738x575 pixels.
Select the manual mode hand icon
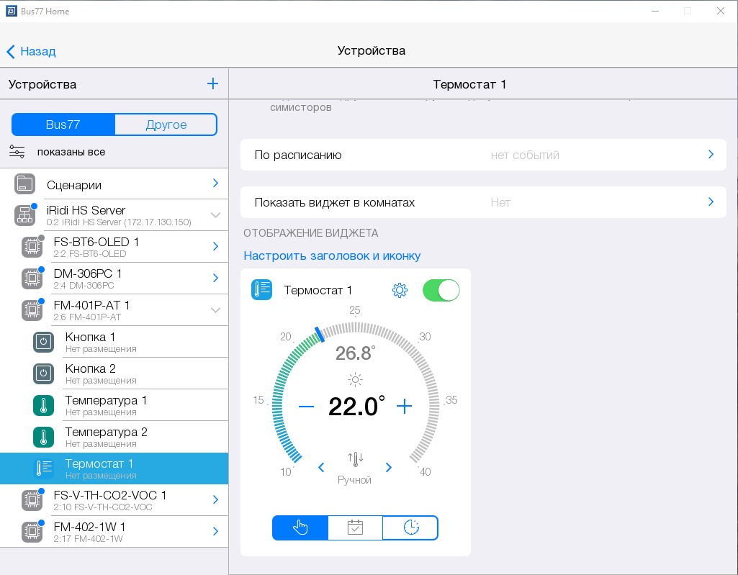pyautogui.click(x=300, y=528)
